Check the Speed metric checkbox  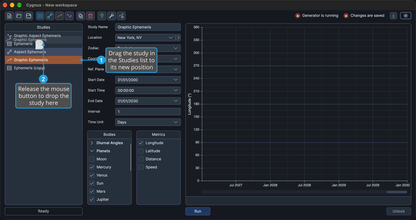click(x=141, y=167)
